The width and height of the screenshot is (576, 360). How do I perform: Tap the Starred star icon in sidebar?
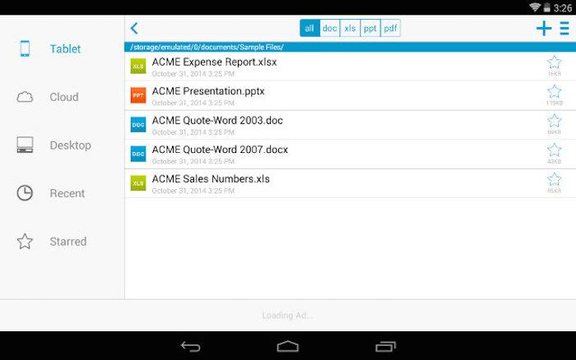coord(25,241)
